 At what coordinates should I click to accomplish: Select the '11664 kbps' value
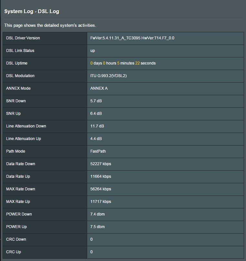click(101, 176)
